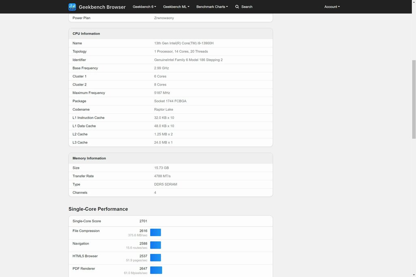Click the 'Maximum Frequency' row label
This screenshot has width=416, height=277.
click(89, 93)
